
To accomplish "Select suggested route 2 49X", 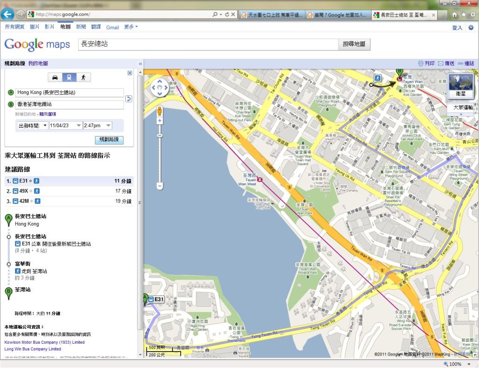I will point(69,191).
